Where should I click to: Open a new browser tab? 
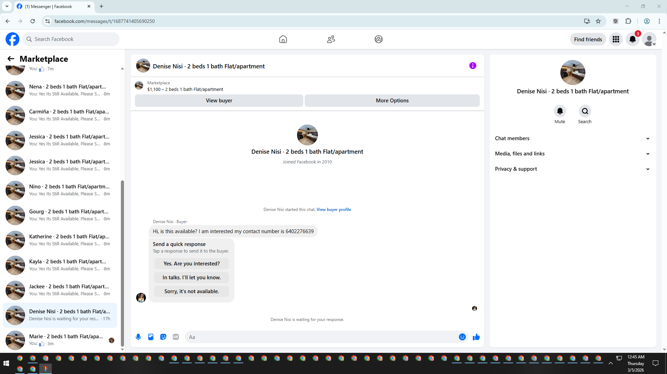point(101,6)
